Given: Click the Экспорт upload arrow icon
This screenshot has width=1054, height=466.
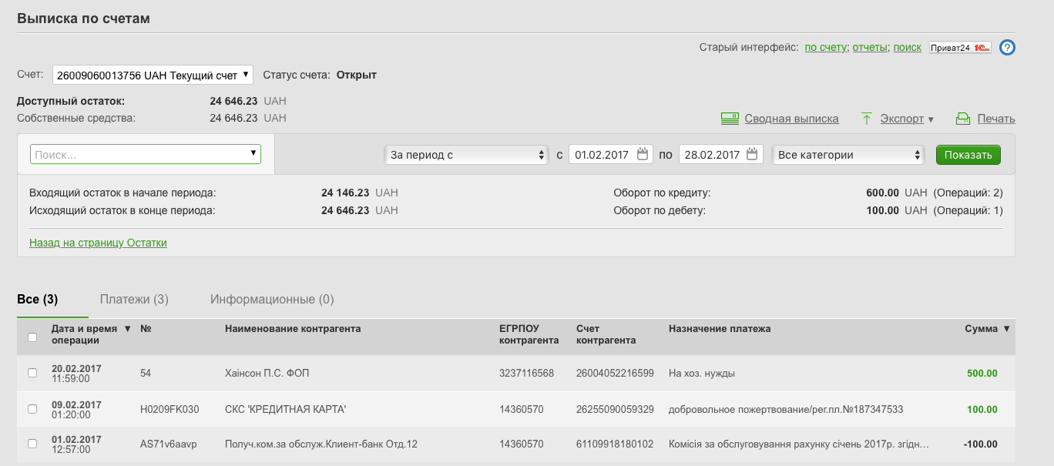Looking at the screenshot, I should pyautogui.click(x=867, y=119).
